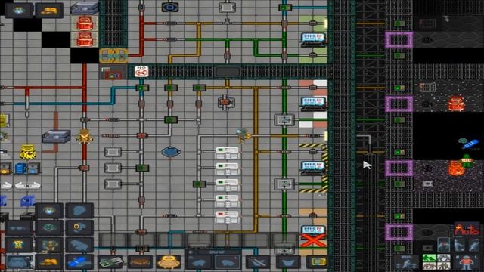The height and width of the screenshot is (272, 484).
Task: Click the upper red gas canister
Action: [x=84, y=23]
